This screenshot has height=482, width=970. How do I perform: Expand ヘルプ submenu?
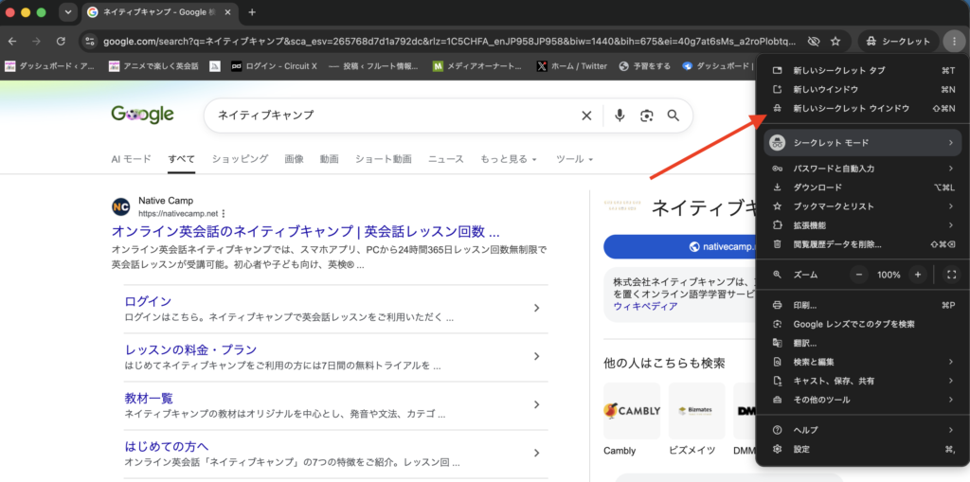click(x=863, y=430)
